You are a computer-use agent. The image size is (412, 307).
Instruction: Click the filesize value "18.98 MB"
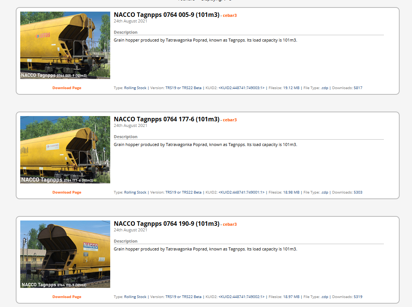291,192
